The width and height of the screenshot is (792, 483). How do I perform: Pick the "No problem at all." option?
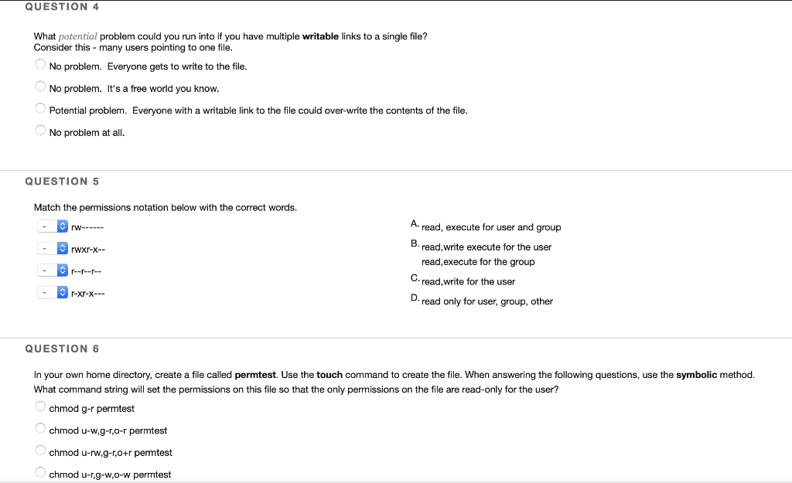39,130
